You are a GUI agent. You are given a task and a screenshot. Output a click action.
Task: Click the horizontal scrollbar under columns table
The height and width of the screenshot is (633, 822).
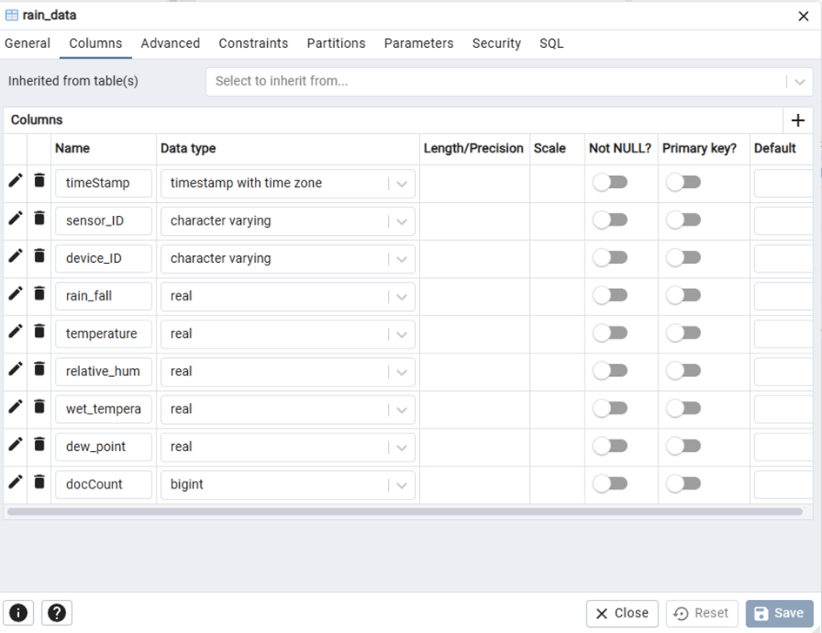[404, 512]
